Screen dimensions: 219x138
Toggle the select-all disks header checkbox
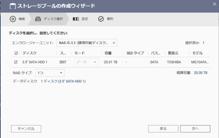[16, 53]
